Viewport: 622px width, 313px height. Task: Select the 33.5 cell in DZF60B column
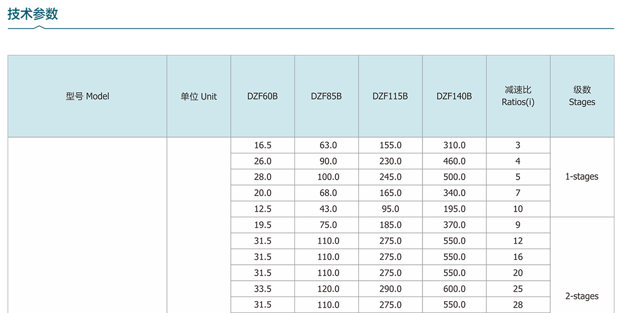coord(262,289)
